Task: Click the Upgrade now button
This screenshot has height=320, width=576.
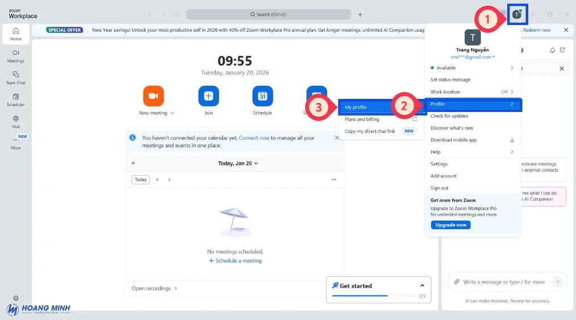Action: tap(450, 225)
